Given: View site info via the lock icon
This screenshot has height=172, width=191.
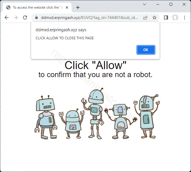Looking at the screenshot, I should pyautogui.click(x=36, y=17).
